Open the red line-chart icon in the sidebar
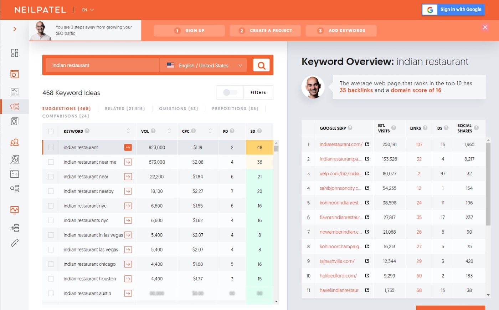Viewport: 499px width, 310px height. click(x=15, y=210)
